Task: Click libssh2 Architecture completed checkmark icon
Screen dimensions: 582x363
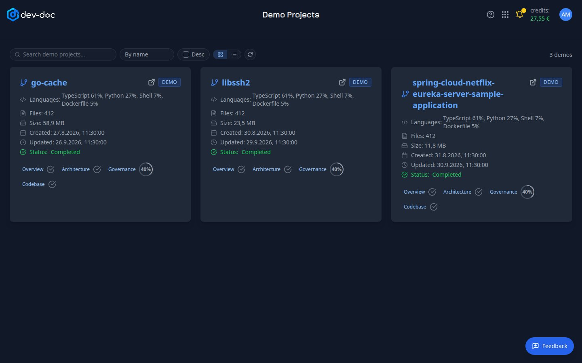Action: tap(288, 169)
